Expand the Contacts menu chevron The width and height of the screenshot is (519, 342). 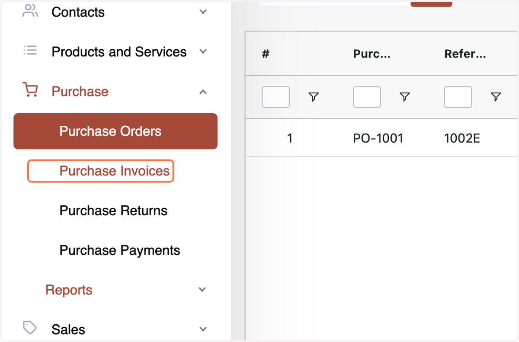(203, 12)
